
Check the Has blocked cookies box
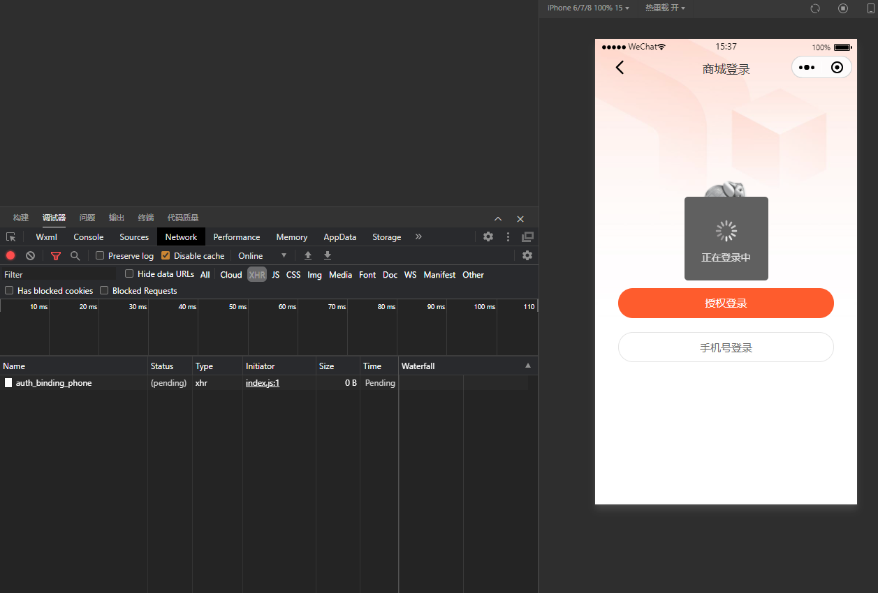click(x=9, y=290)
